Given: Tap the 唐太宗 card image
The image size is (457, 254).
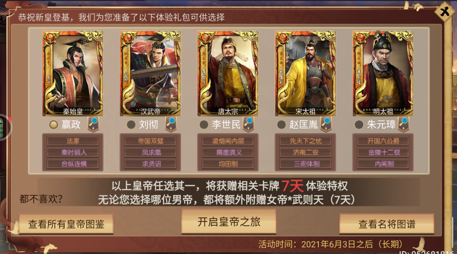Looking at the screenshot, I should point(228,73).
